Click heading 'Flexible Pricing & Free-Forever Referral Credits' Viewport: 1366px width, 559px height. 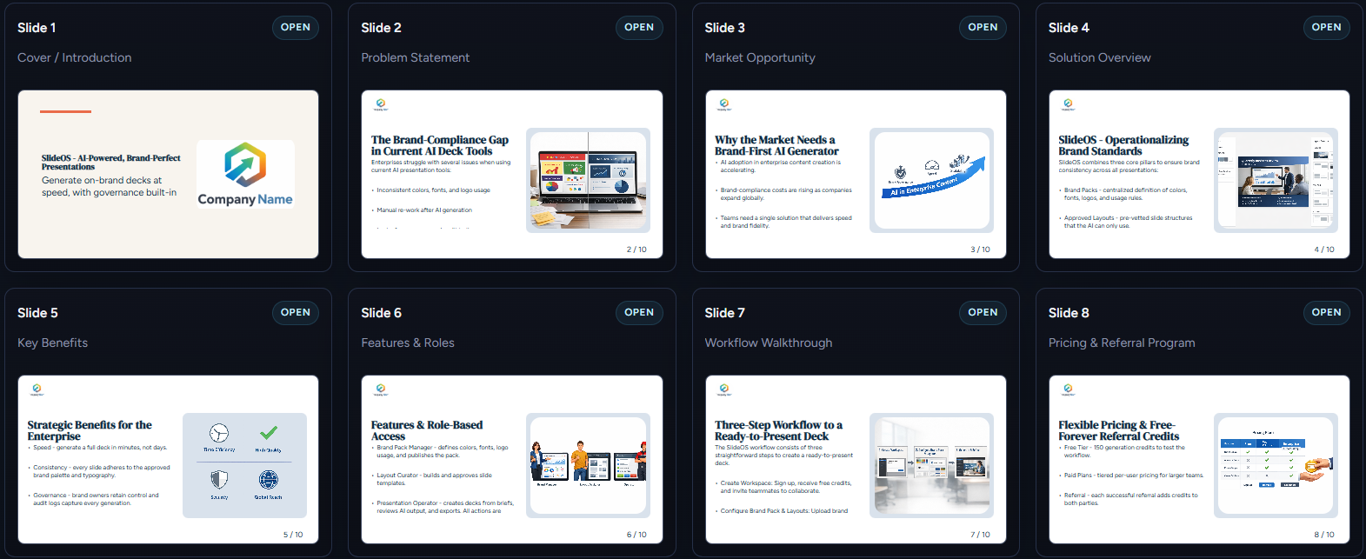pyautogui.click(x=1119, y=430)
